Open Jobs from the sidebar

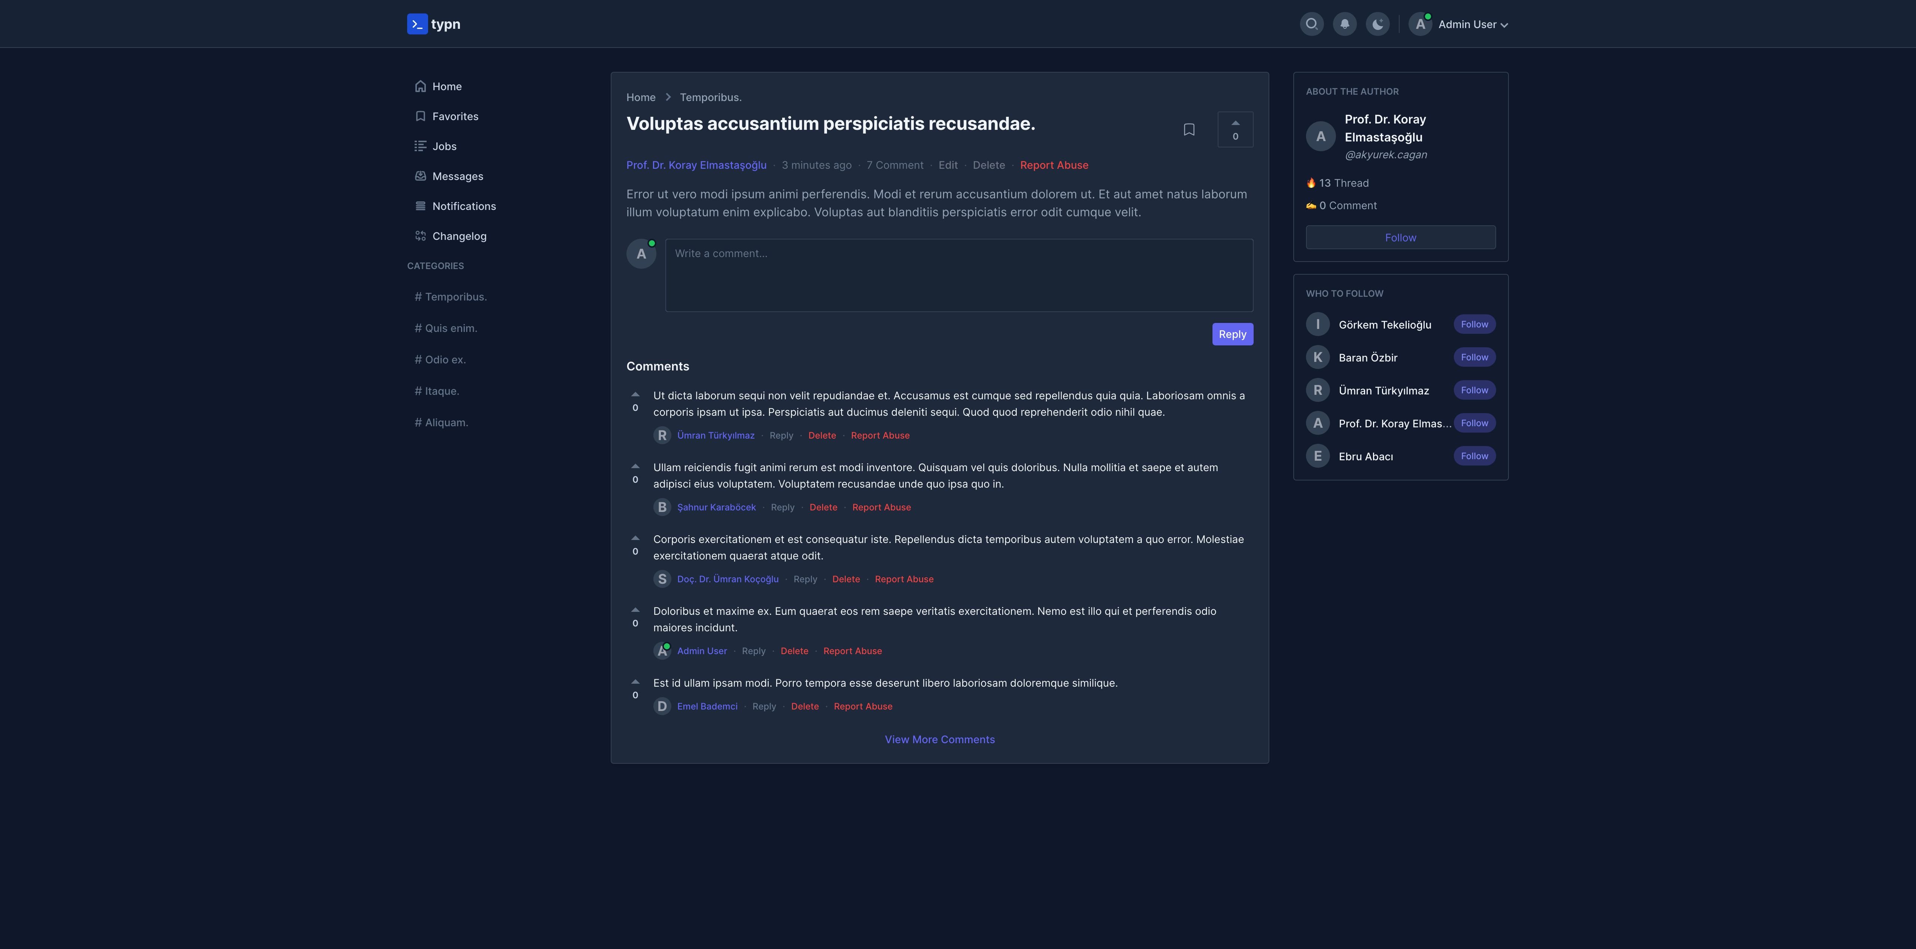(x=444, y=147)
